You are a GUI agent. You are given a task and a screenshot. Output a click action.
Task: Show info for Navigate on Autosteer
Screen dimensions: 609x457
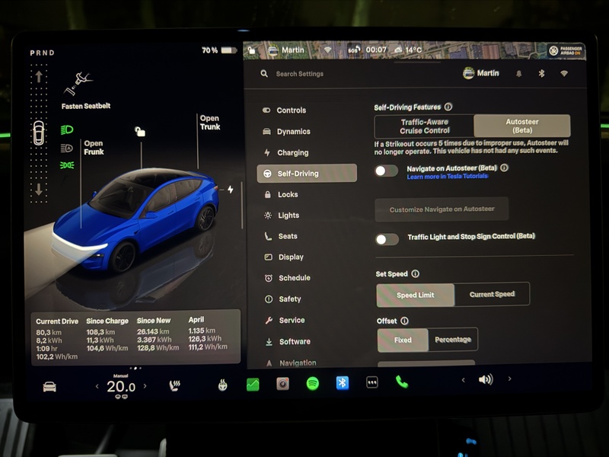pos(504,168)
